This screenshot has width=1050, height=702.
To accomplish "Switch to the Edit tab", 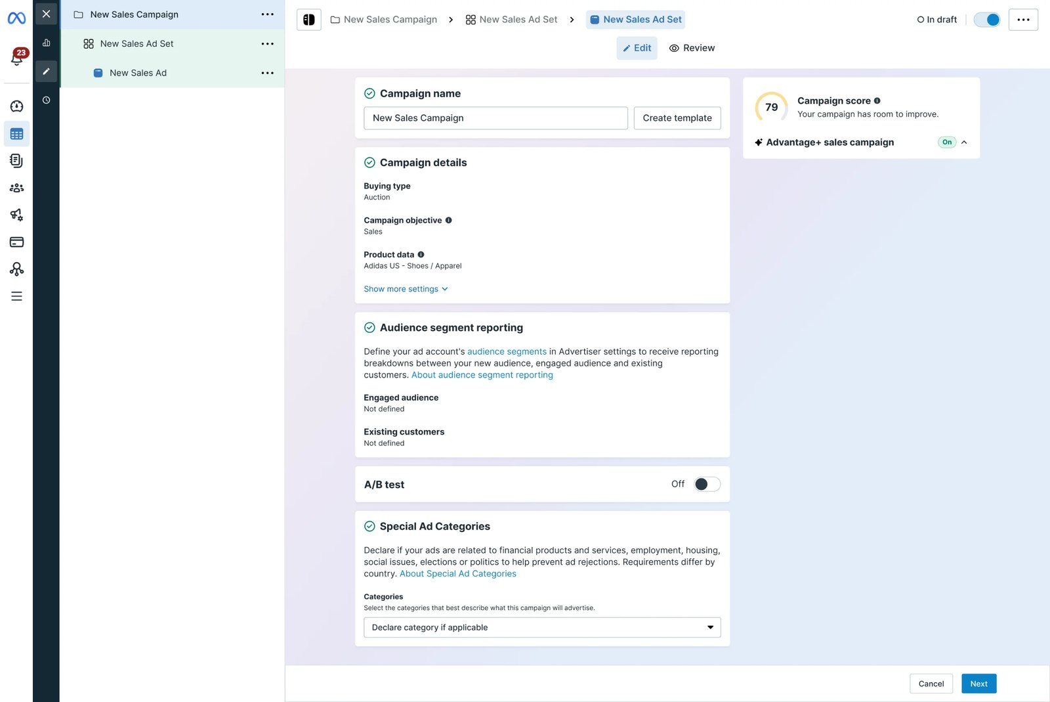I will [x=637, y=48].
